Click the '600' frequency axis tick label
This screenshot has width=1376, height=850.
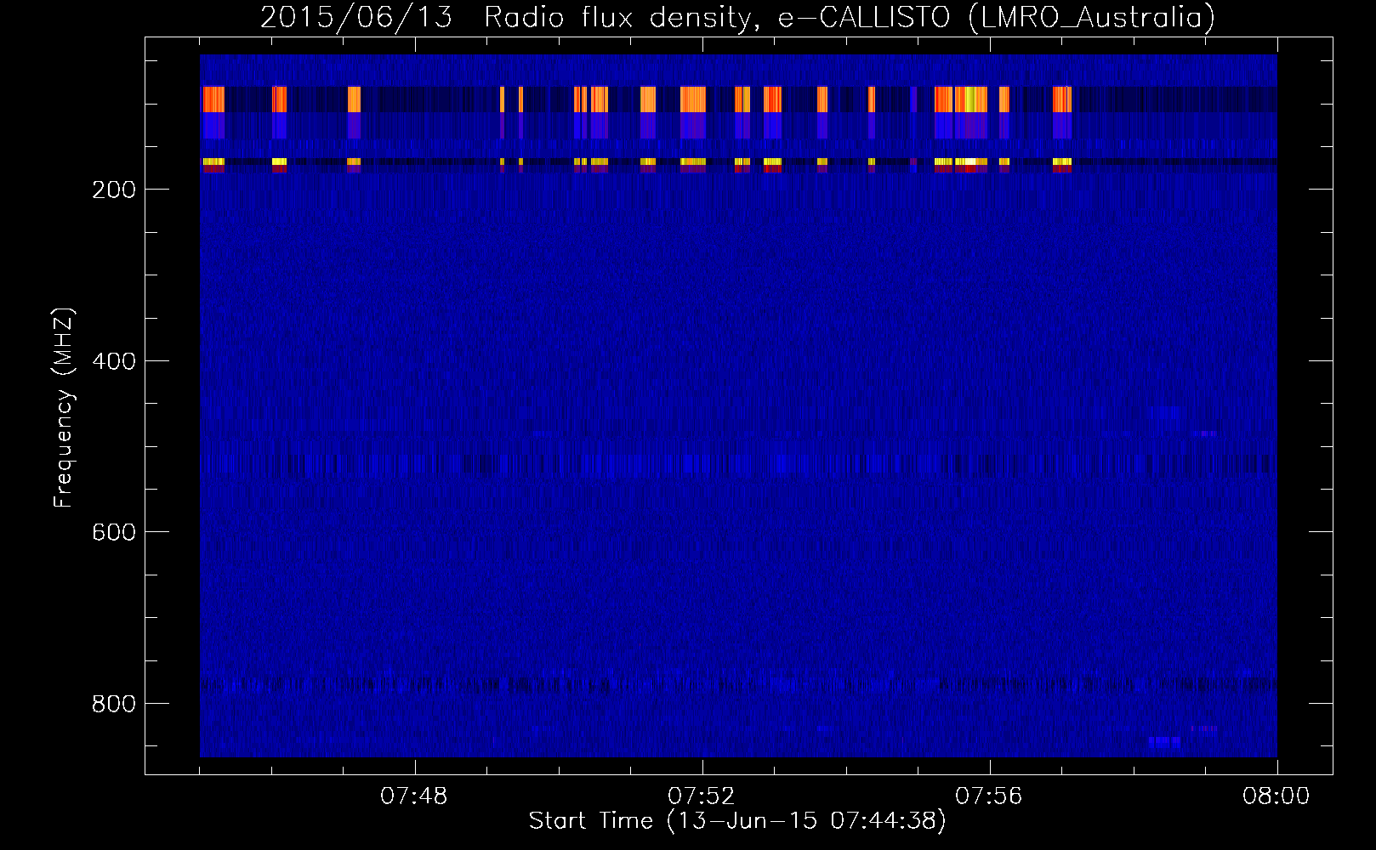114,532
